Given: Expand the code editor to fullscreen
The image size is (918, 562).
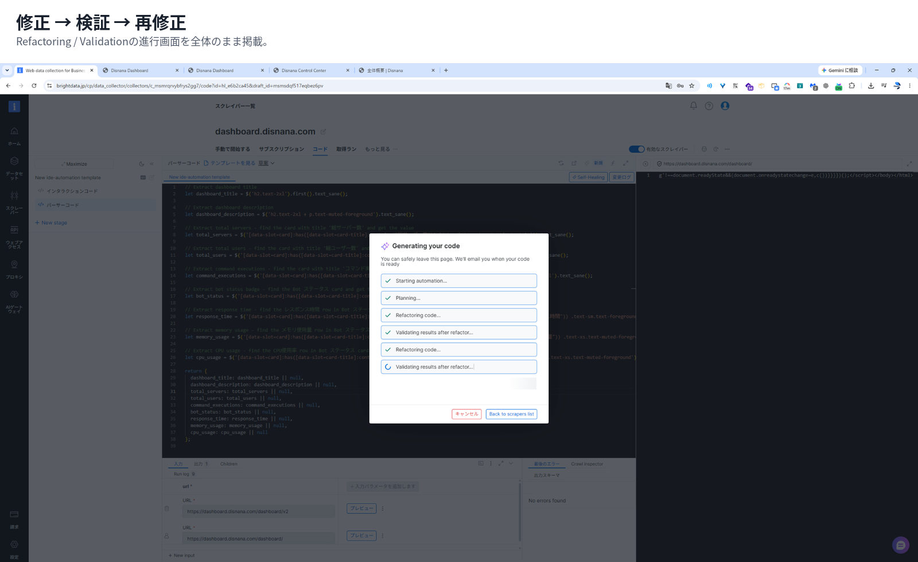Looking at the screenshot, I should click(x=626, y=163).
